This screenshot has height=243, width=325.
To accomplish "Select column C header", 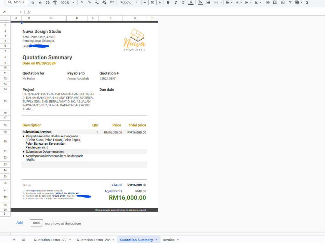I will (x=51, y=18).
